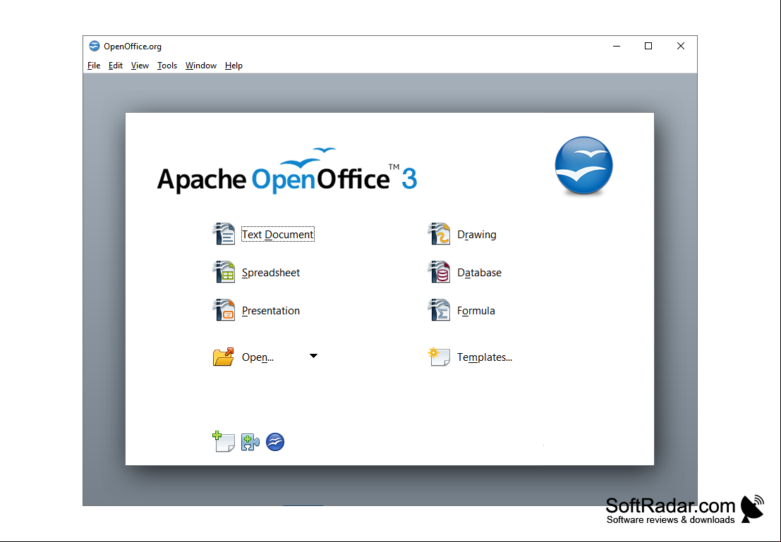
Task: Click the Open... label
Action: pyautogui.click(x=258, y=357)
